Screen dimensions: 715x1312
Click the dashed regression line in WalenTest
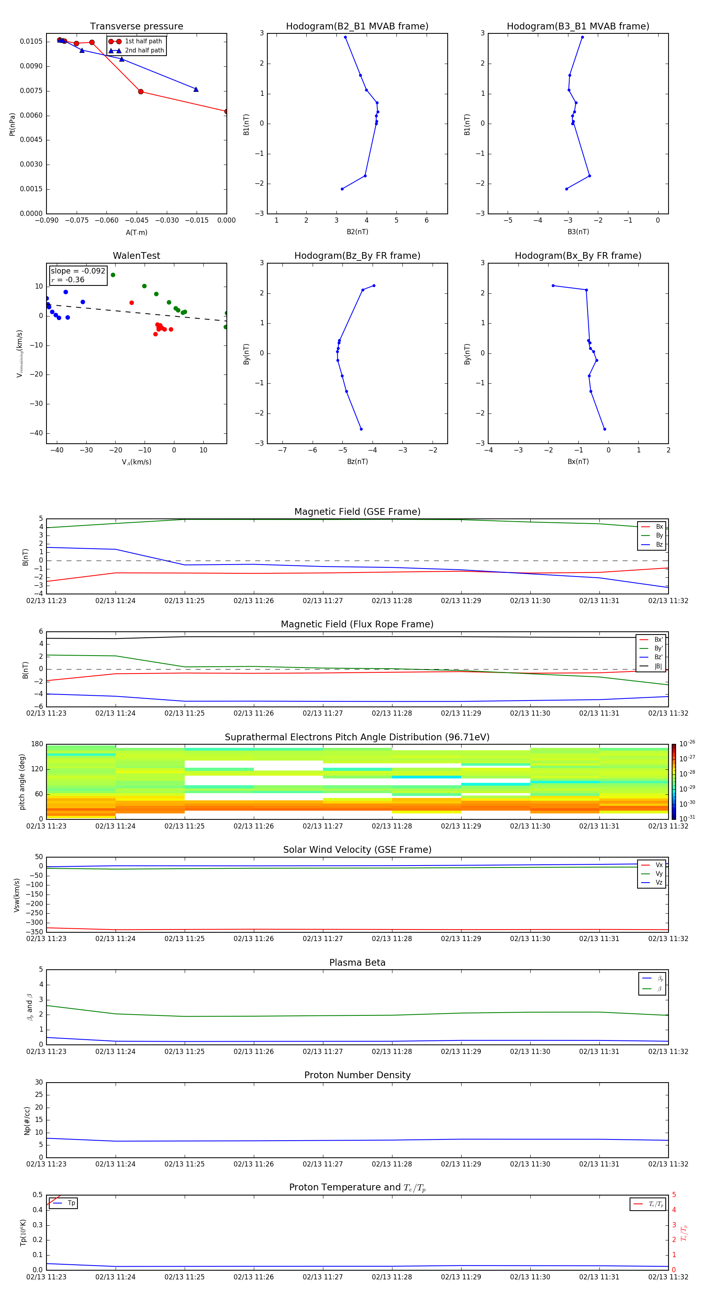pos(136,313)
